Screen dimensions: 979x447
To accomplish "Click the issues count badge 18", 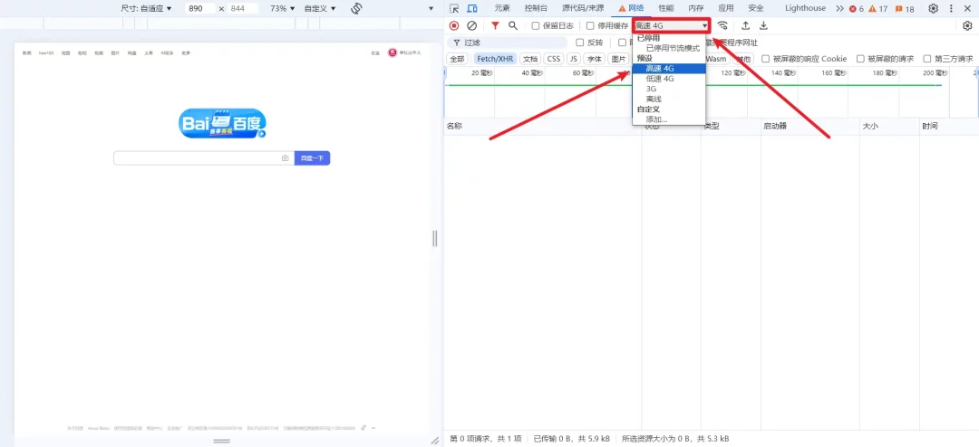I will [x=904, y=9].
